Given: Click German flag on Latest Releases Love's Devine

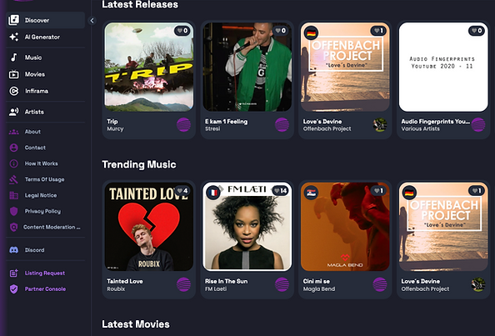Looking at the screenshot, I should coord(311,33).
